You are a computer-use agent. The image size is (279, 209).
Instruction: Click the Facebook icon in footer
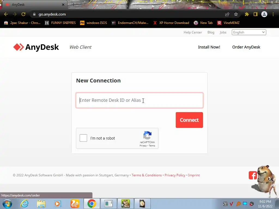pyautogui.click(x=253, y=176)
